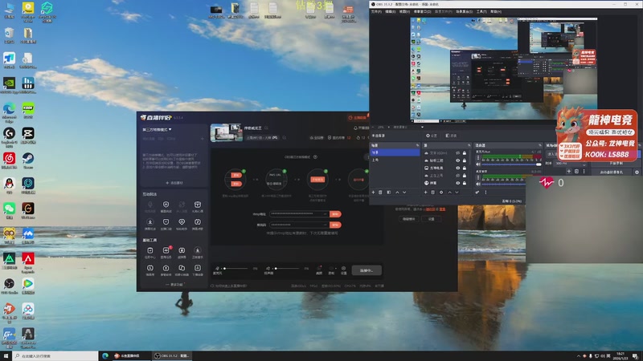Adjust 扬声器 slider in 直播伴侣 bottom bar

[x=287, y=269]
